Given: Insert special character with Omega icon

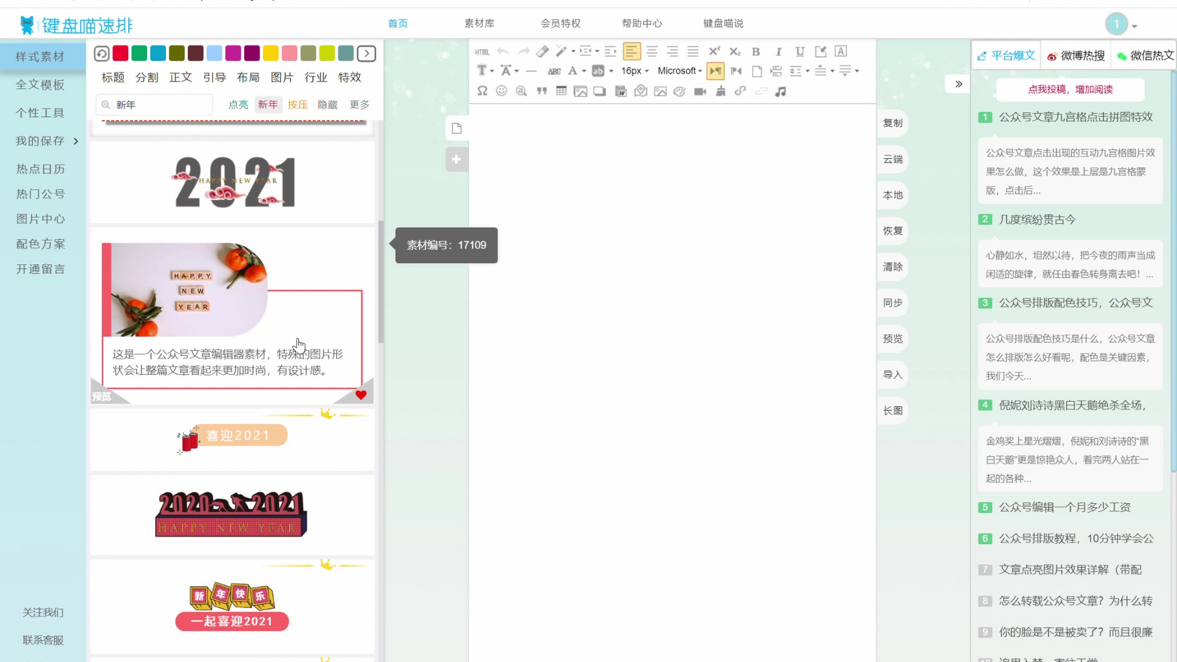Looking at the screenshot, I should click(x=482, y=91).
